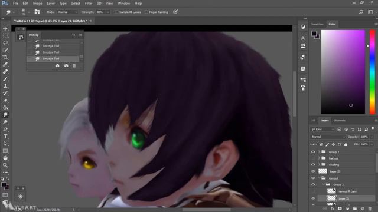Image resolution: width=378 pixels, height=212 pixels.
Task: Open the layer filter Kind dropdown
Action: click(x=322, y=130)
